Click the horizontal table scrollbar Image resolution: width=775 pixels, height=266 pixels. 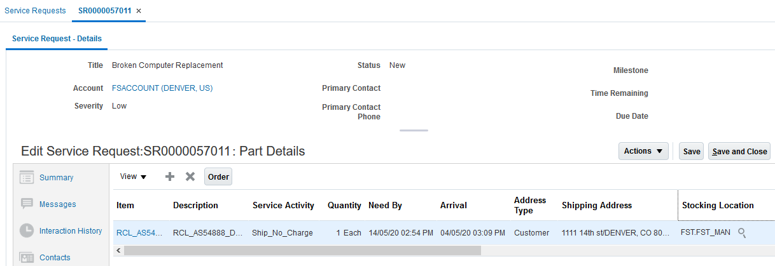click(302, 250)
